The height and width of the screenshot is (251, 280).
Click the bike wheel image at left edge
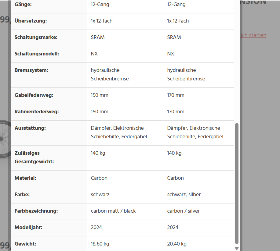(5, 139)
